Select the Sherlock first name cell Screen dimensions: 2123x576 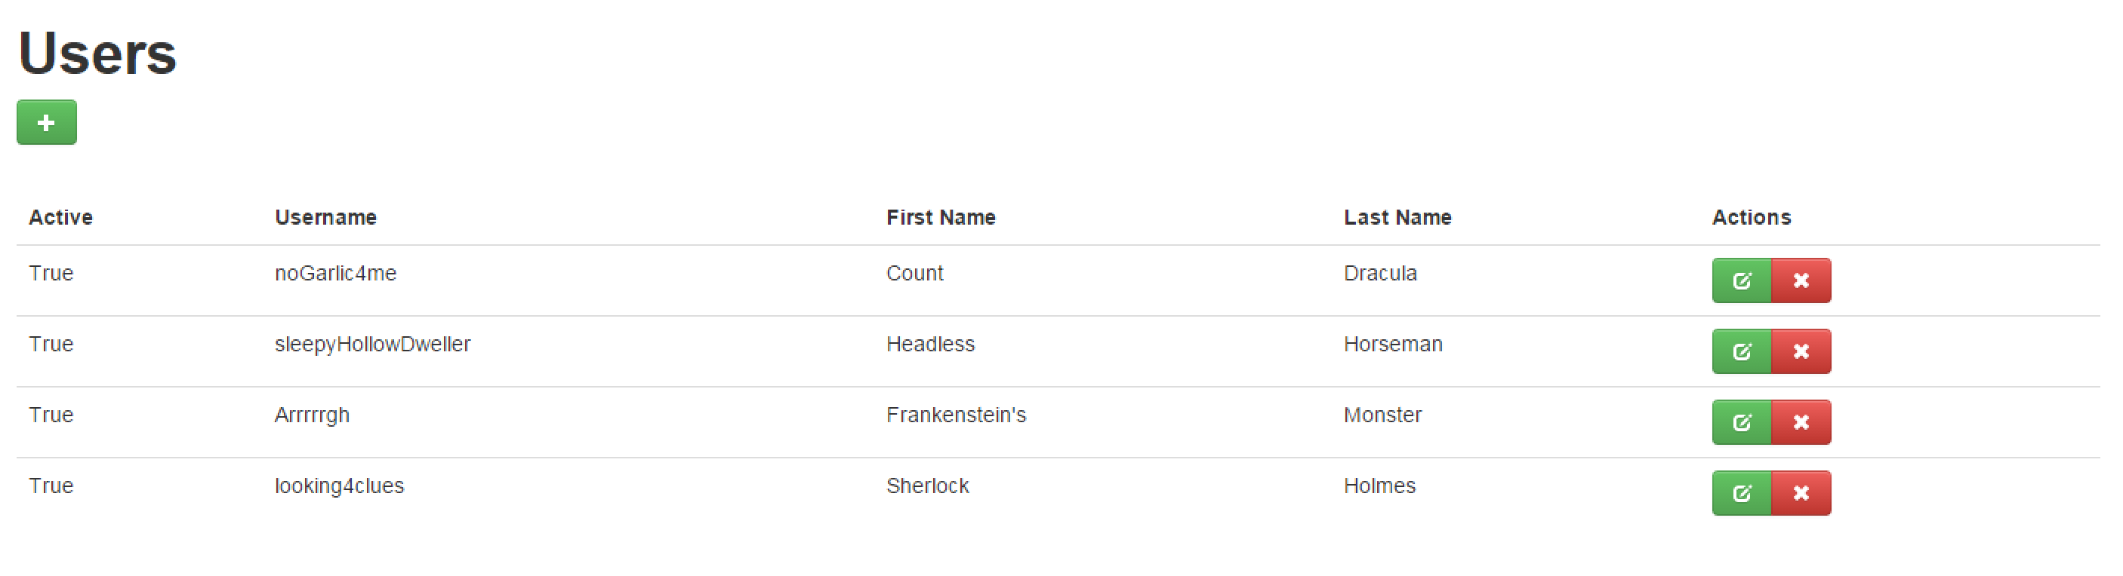[x=927, y=486]
